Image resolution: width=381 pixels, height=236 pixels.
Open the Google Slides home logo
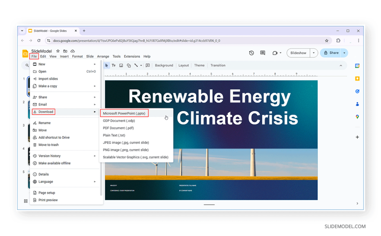[x=25, y=53]
